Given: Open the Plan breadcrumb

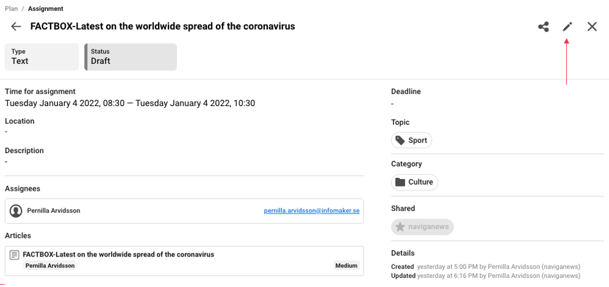Looking at the screenshot, I should [11, 9].
